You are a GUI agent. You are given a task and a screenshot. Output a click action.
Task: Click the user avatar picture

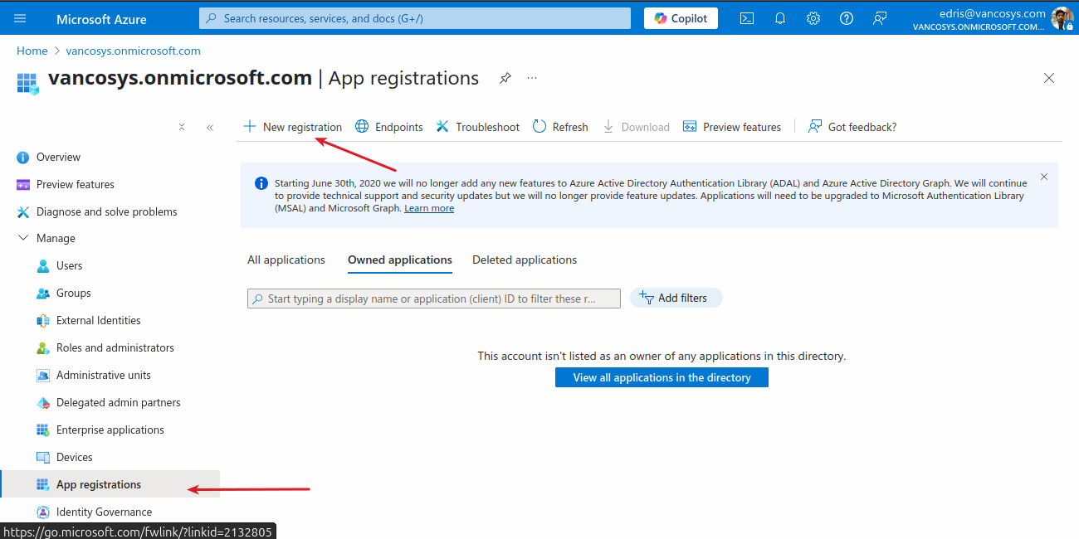point(1062,18)
